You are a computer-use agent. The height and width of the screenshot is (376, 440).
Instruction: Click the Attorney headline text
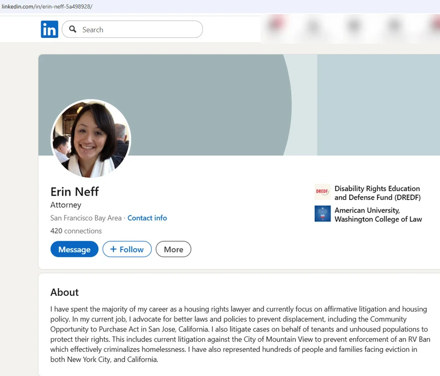66,204
